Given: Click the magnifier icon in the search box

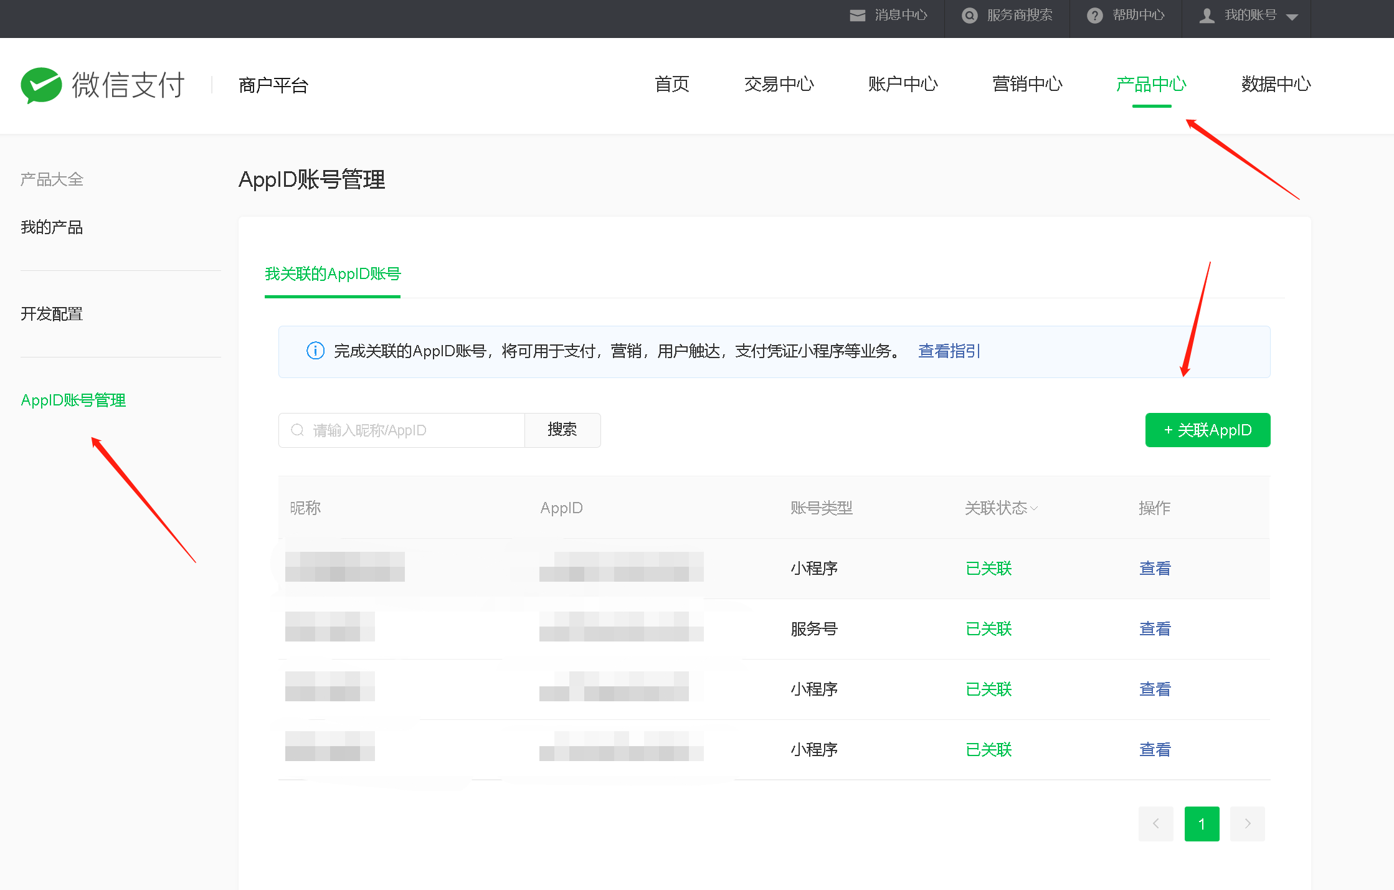Looking at the screenshot, I should point(297,430).
